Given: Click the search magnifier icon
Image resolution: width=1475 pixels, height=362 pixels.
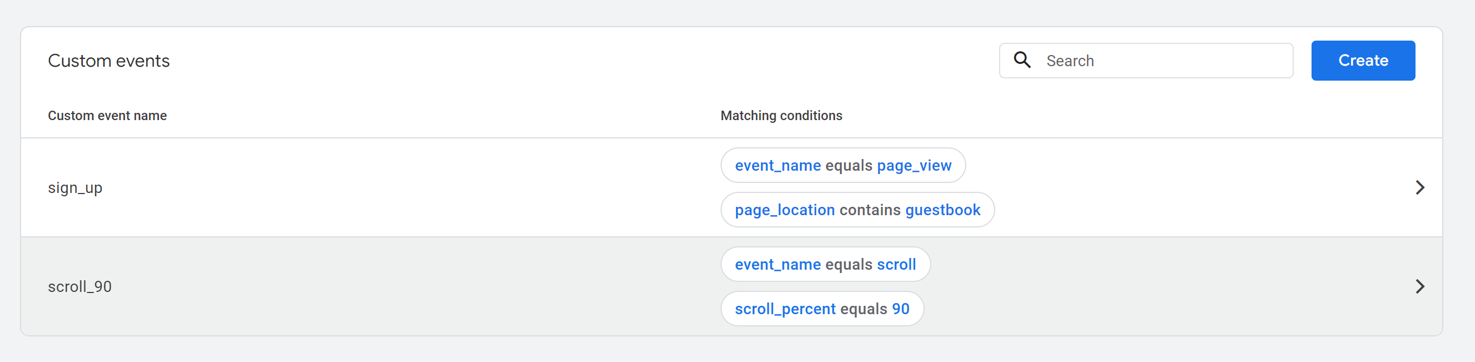Looking at the screenshot, I should point(1022,60).
